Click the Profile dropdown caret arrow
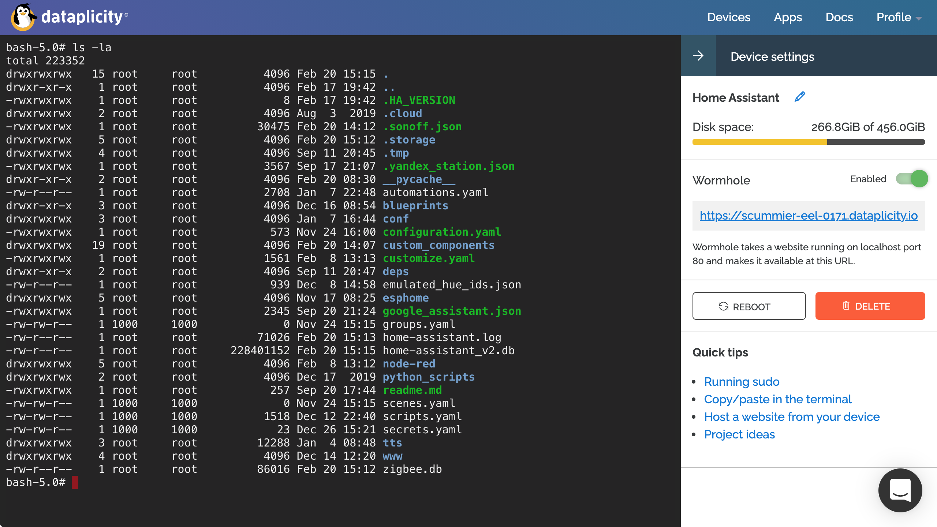 [x=919, y=18]
